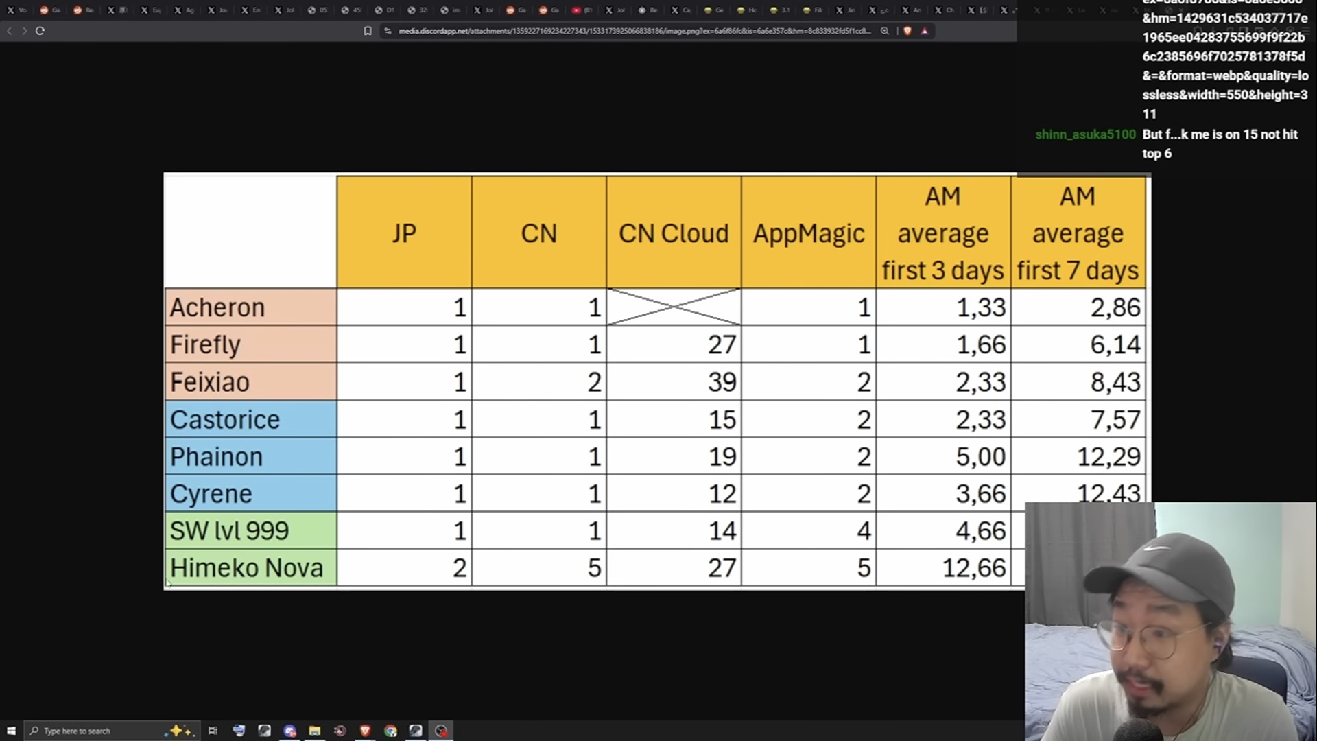Click the value "19" in Phainon row
The width and height of the screenshot is (1317, 741).
click(x=722, y=457)
